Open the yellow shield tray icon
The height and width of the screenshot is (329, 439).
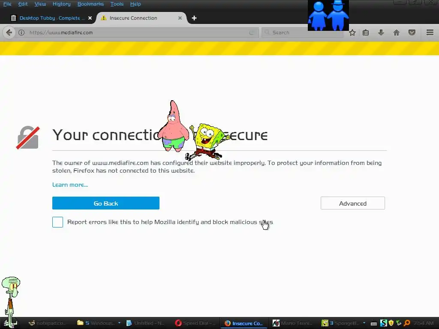[391, 323]
